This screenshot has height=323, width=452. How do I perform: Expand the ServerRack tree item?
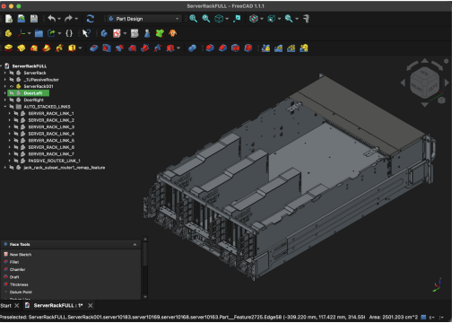[5, 73]
